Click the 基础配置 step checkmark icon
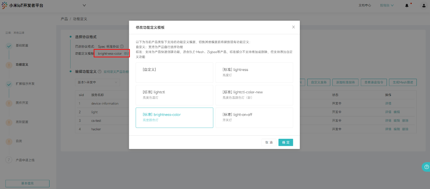430x189 pixels. pos(9,46)
